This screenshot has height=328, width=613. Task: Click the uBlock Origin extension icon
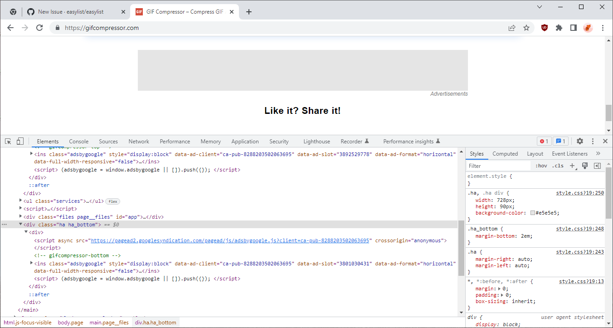545,28
